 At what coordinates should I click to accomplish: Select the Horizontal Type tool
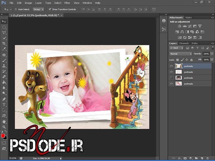4,105
